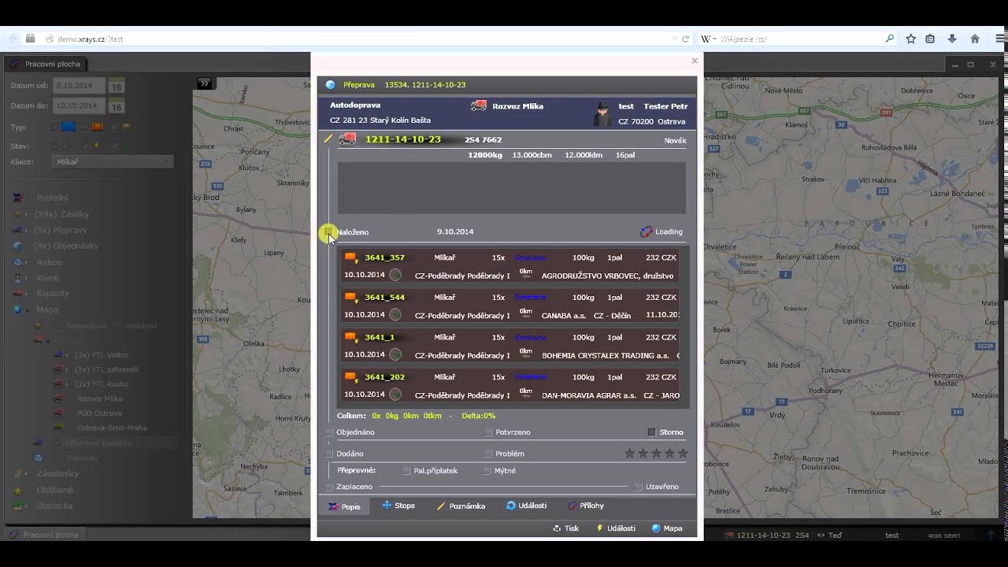This screenshot has height=567, width=1008.
Task: Toggle the Potvrzeno checkbox
Action: (488, 432)
